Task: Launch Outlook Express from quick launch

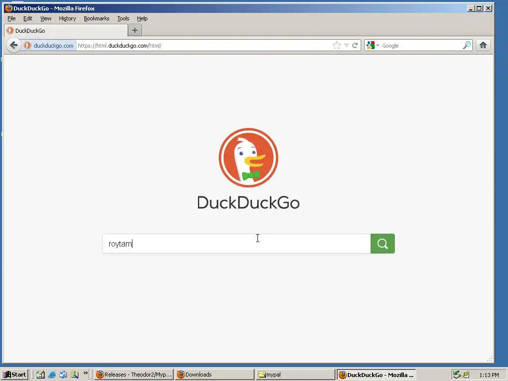Action: tap(63, 375)
